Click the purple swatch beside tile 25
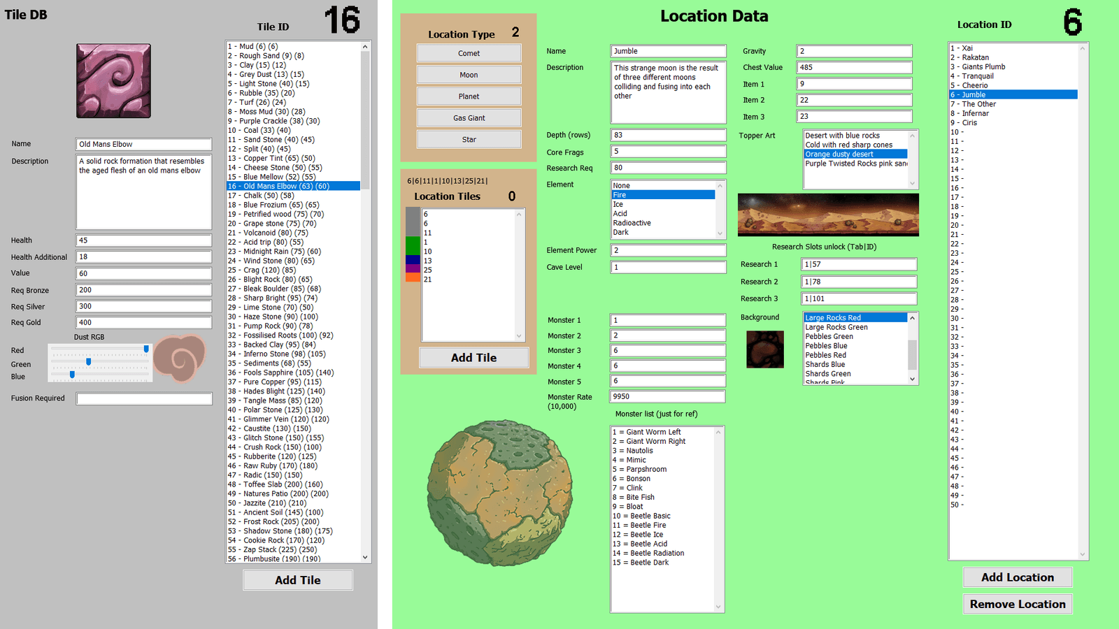The image size is (1119, 629). 413,269
